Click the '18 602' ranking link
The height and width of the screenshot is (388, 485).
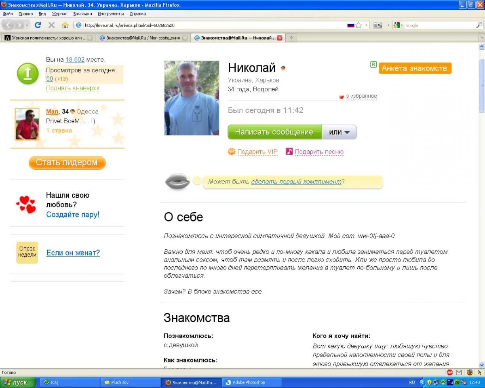pyautogui.click(x=75, y=60)
